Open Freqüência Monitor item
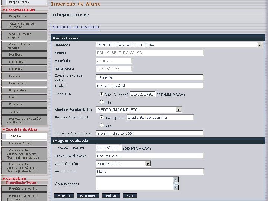Image resolution: width=268 pixels, height=201 pixels. [x=25, y=189]
